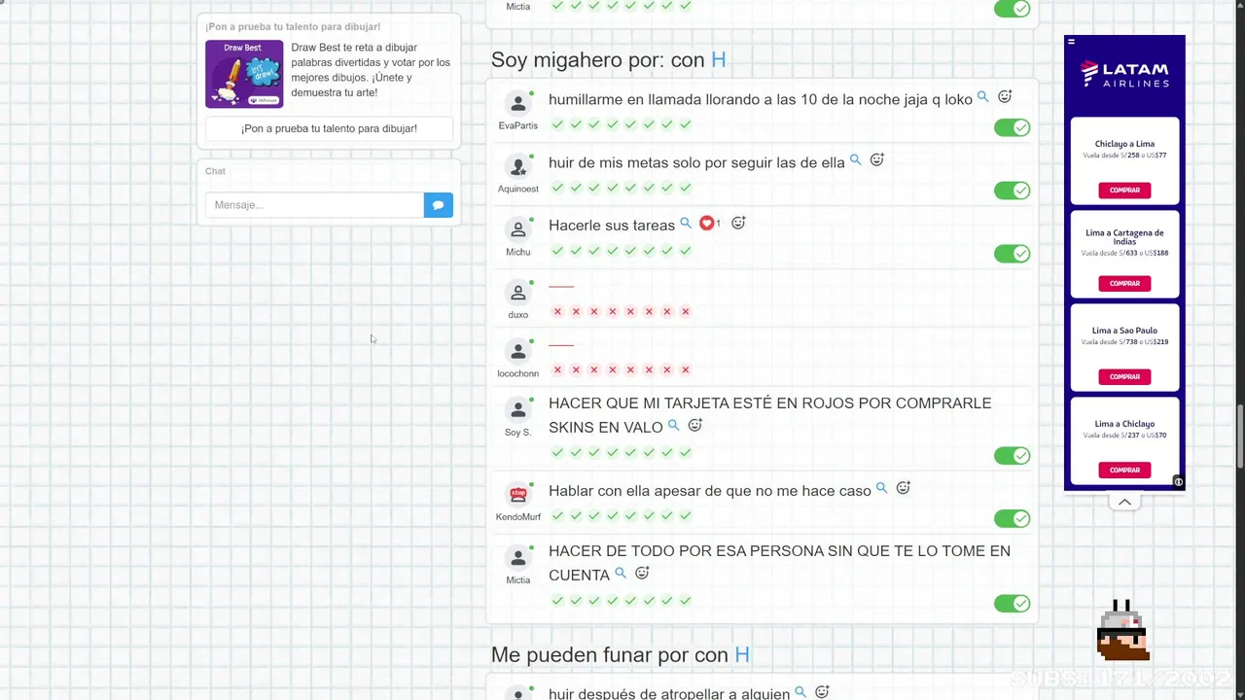Click username 'locochonn'

click(518, 373)
